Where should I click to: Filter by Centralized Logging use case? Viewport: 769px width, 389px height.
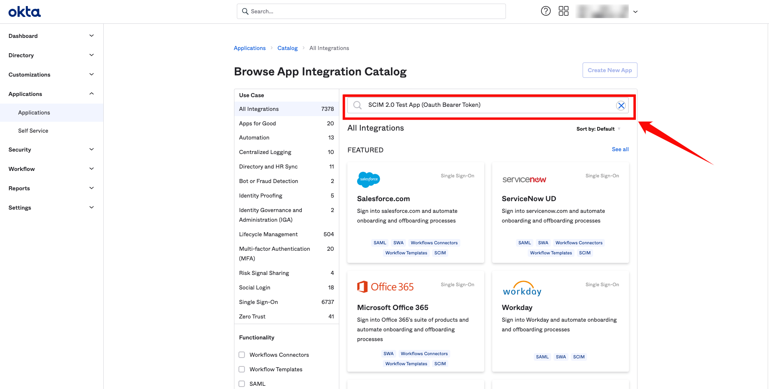[286, 152]
